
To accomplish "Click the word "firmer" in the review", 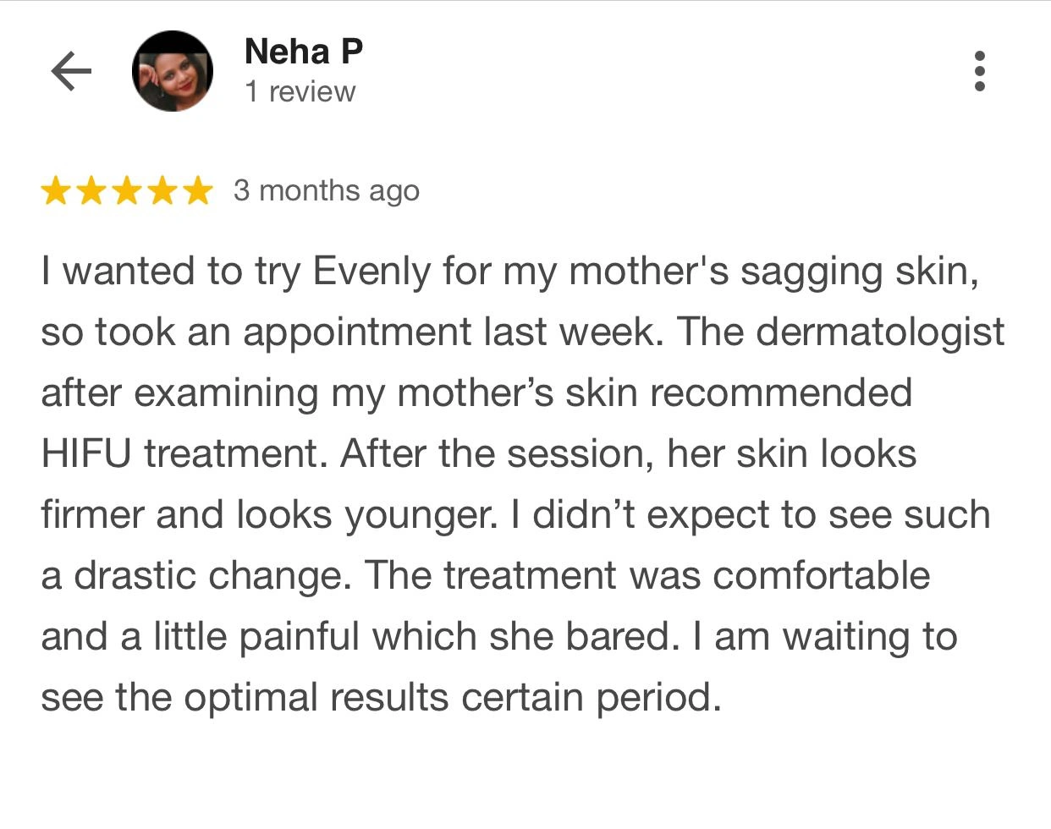I will (x=92, y=515).
